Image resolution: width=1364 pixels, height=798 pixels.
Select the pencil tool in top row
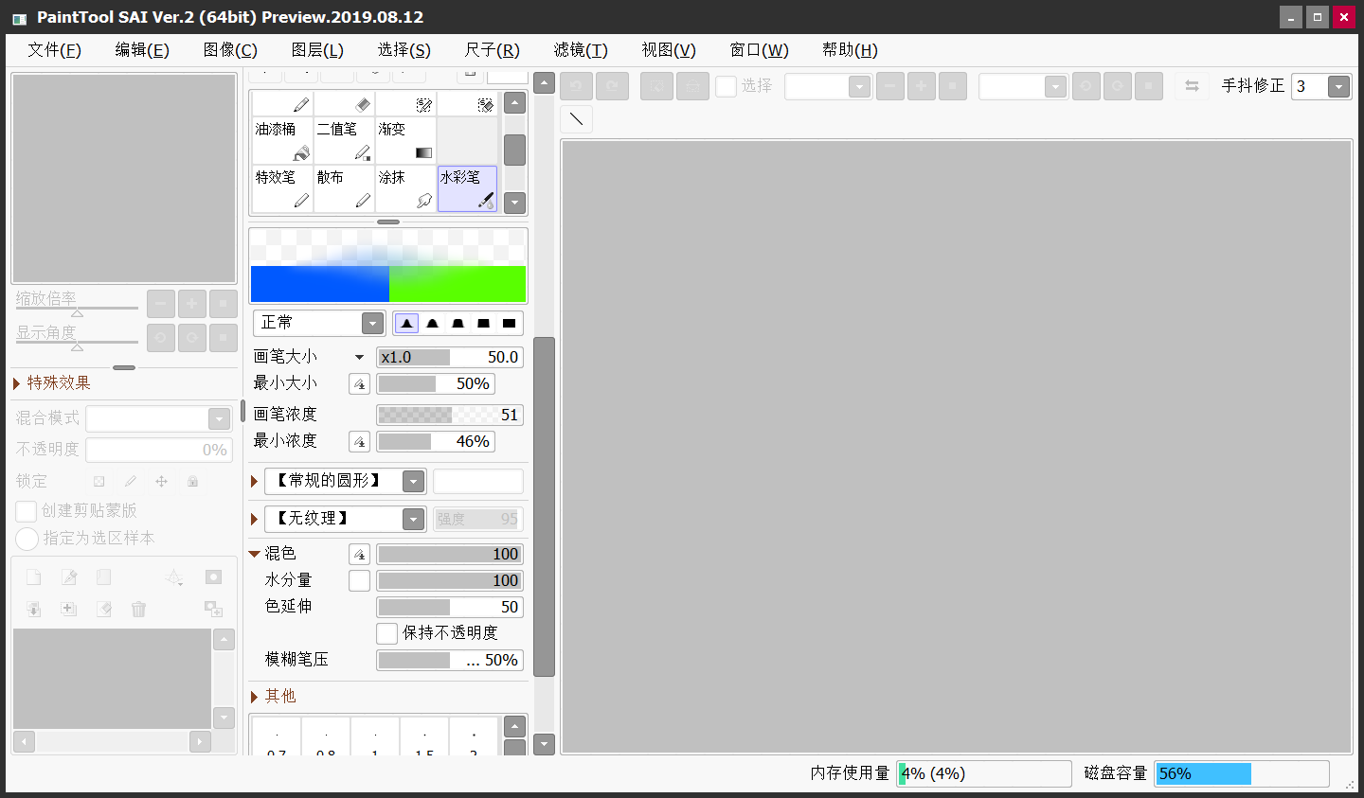click(x=282, y=103)
